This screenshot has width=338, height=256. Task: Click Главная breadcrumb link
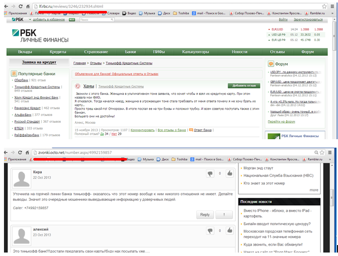pos(80,63)
